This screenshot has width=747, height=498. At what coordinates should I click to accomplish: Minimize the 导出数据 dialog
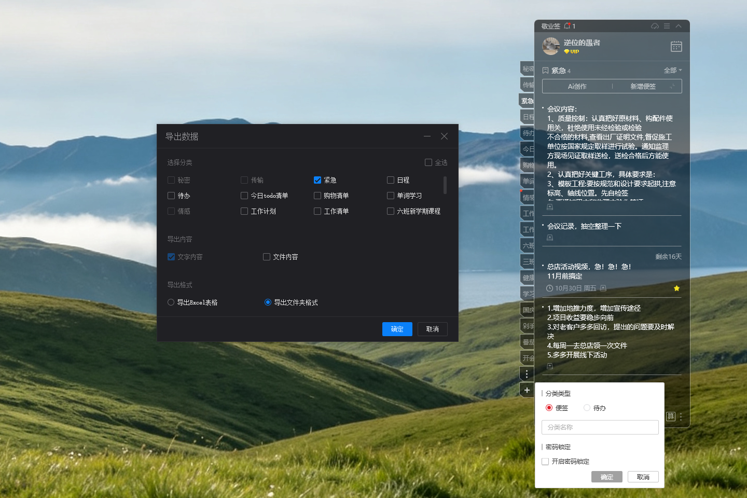coord(427,136)
